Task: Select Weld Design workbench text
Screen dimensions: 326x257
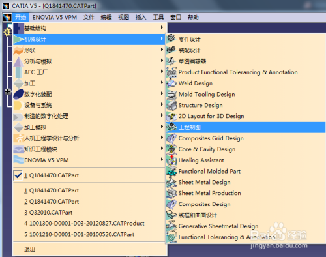Action: (196, 83)
